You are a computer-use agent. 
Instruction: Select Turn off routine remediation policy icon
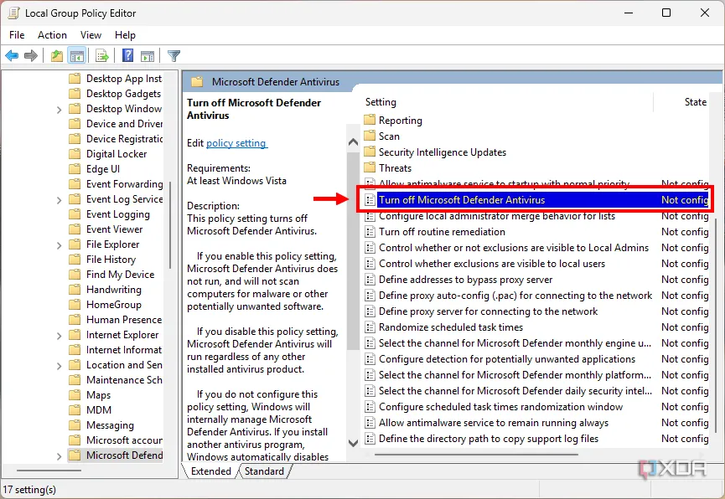(370, 231)
